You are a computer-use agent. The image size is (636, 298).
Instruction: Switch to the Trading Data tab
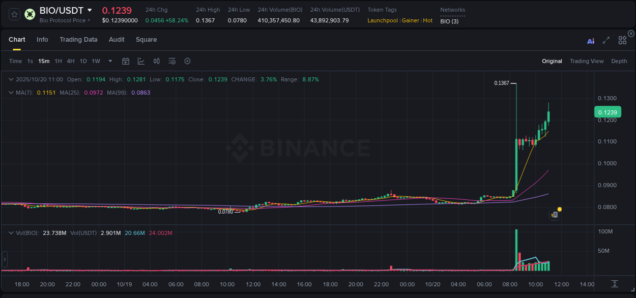coord(78,40)
